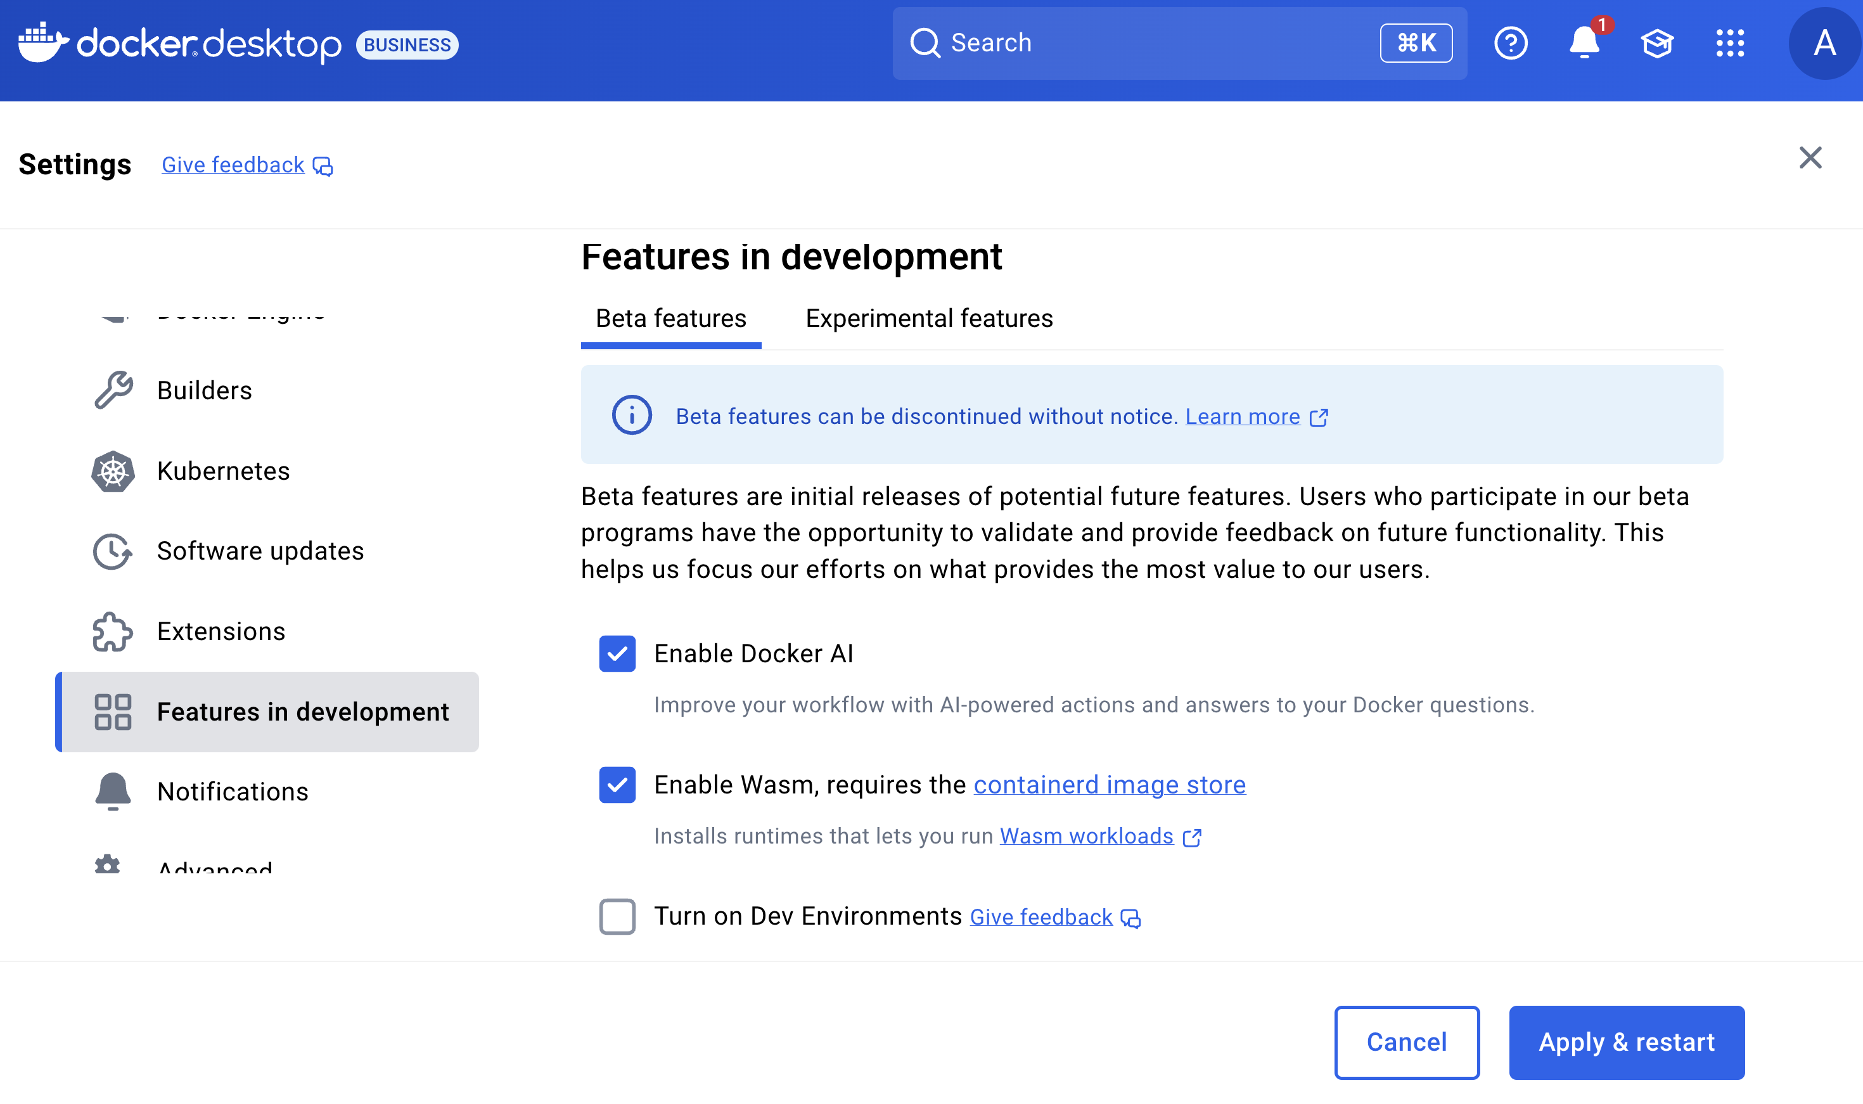Click the Notifications bell sidebar icon
The image size is (1863, 1104).
(113, 792)
